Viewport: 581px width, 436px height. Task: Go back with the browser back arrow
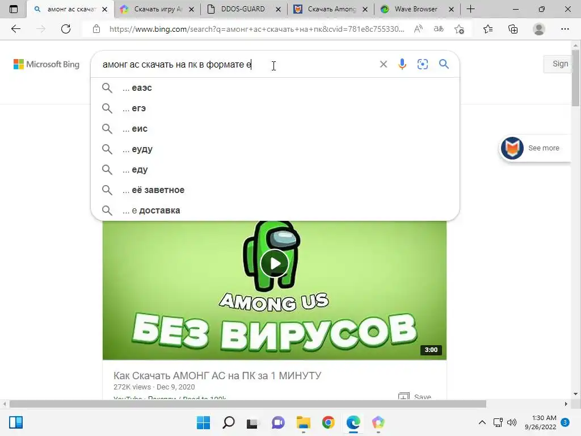[x=15, y=29]
